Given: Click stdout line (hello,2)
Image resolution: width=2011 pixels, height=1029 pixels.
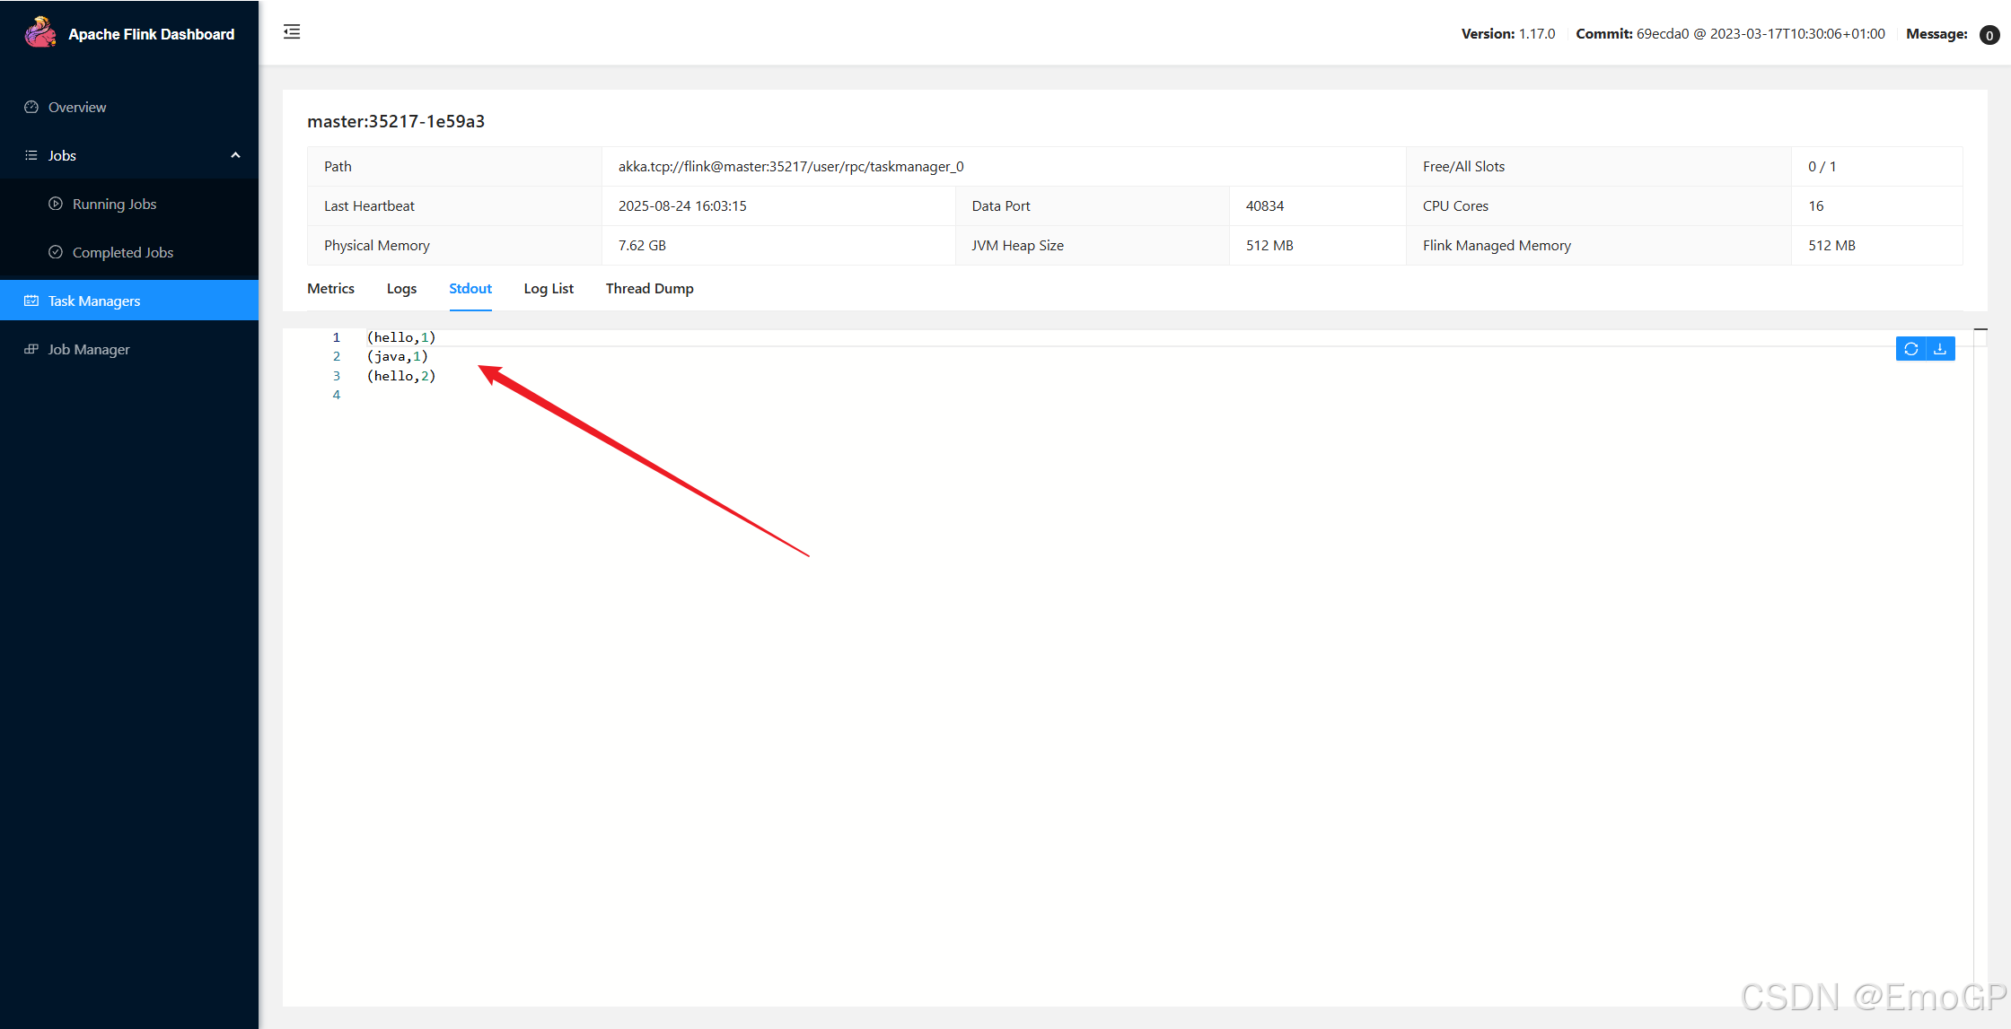Looking at the screenshot, I should [x=401, y=376].
